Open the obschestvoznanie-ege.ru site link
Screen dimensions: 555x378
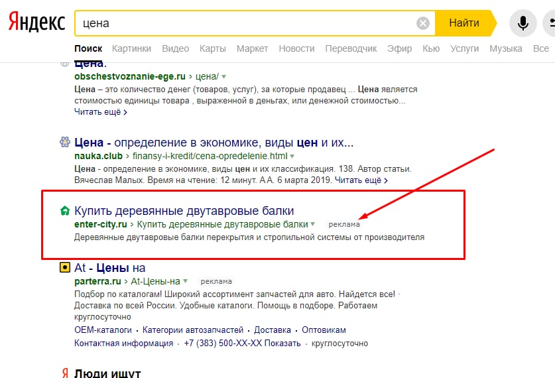129,76
